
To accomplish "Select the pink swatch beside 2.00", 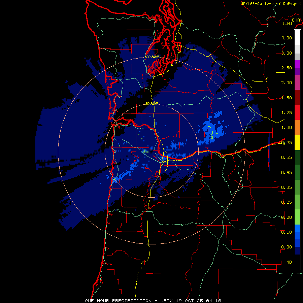I will click(297, 82).
